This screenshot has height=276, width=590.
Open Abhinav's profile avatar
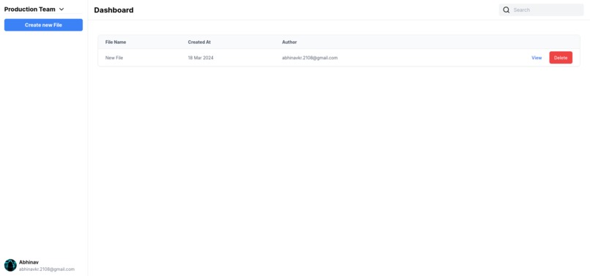click(10, 265)
